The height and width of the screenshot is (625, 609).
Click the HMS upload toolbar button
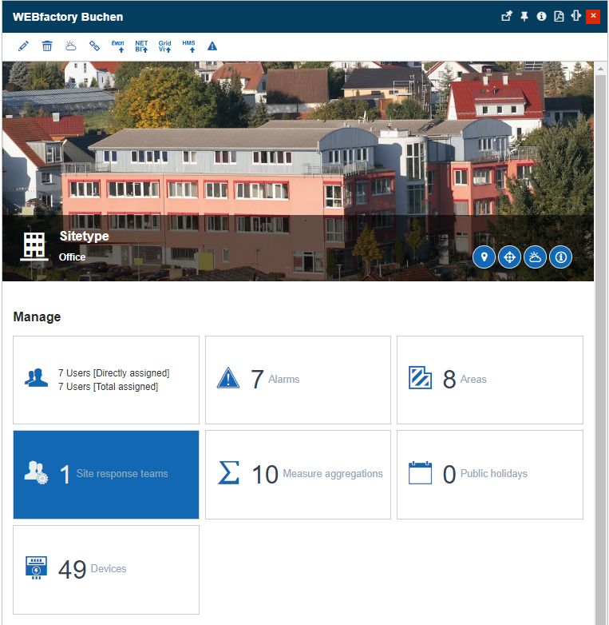[x=189, y=46]
